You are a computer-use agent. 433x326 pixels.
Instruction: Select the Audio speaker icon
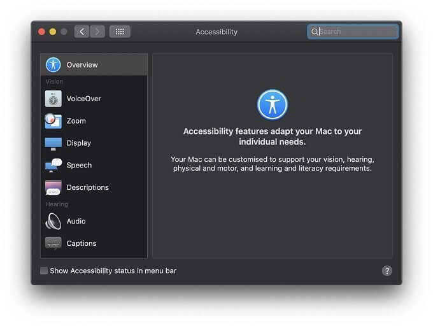(53, 221)
